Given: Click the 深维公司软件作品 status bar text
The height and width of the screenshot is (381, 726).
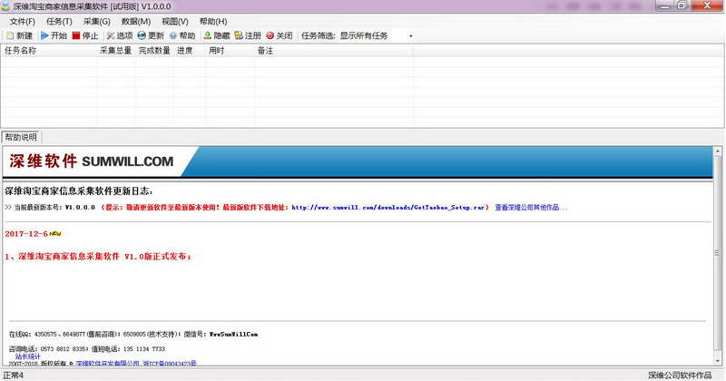Looking at the screenshot, I should point(679,375).
